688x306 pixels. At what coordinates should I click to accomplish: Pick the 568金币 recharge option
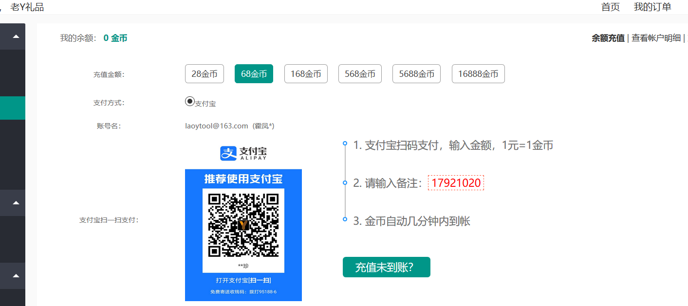pyautogui.click(x=360, y=74)
